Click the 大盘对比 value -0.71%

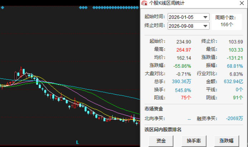[x=183, y=74]
